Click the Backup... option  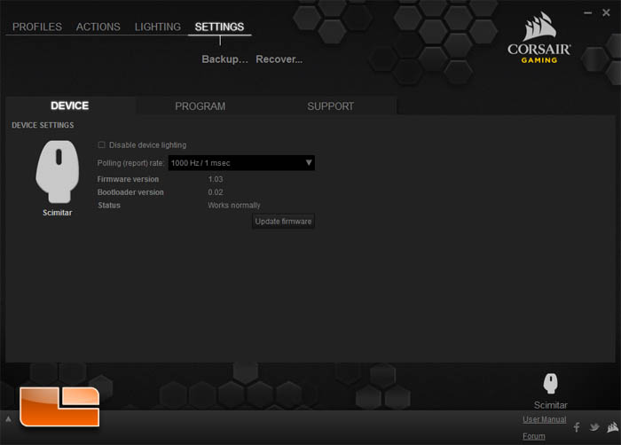(x=224, y=59)
